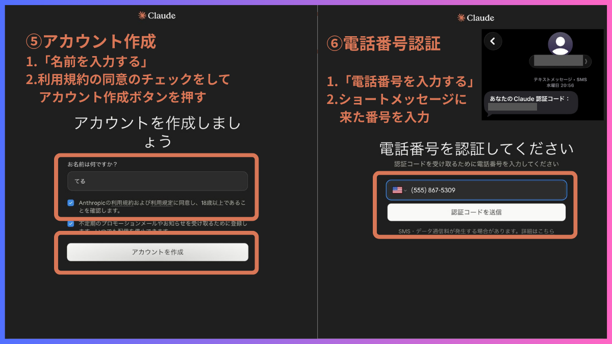Click the アカウントを作成しましょう heading

click(x=158, y=131)
